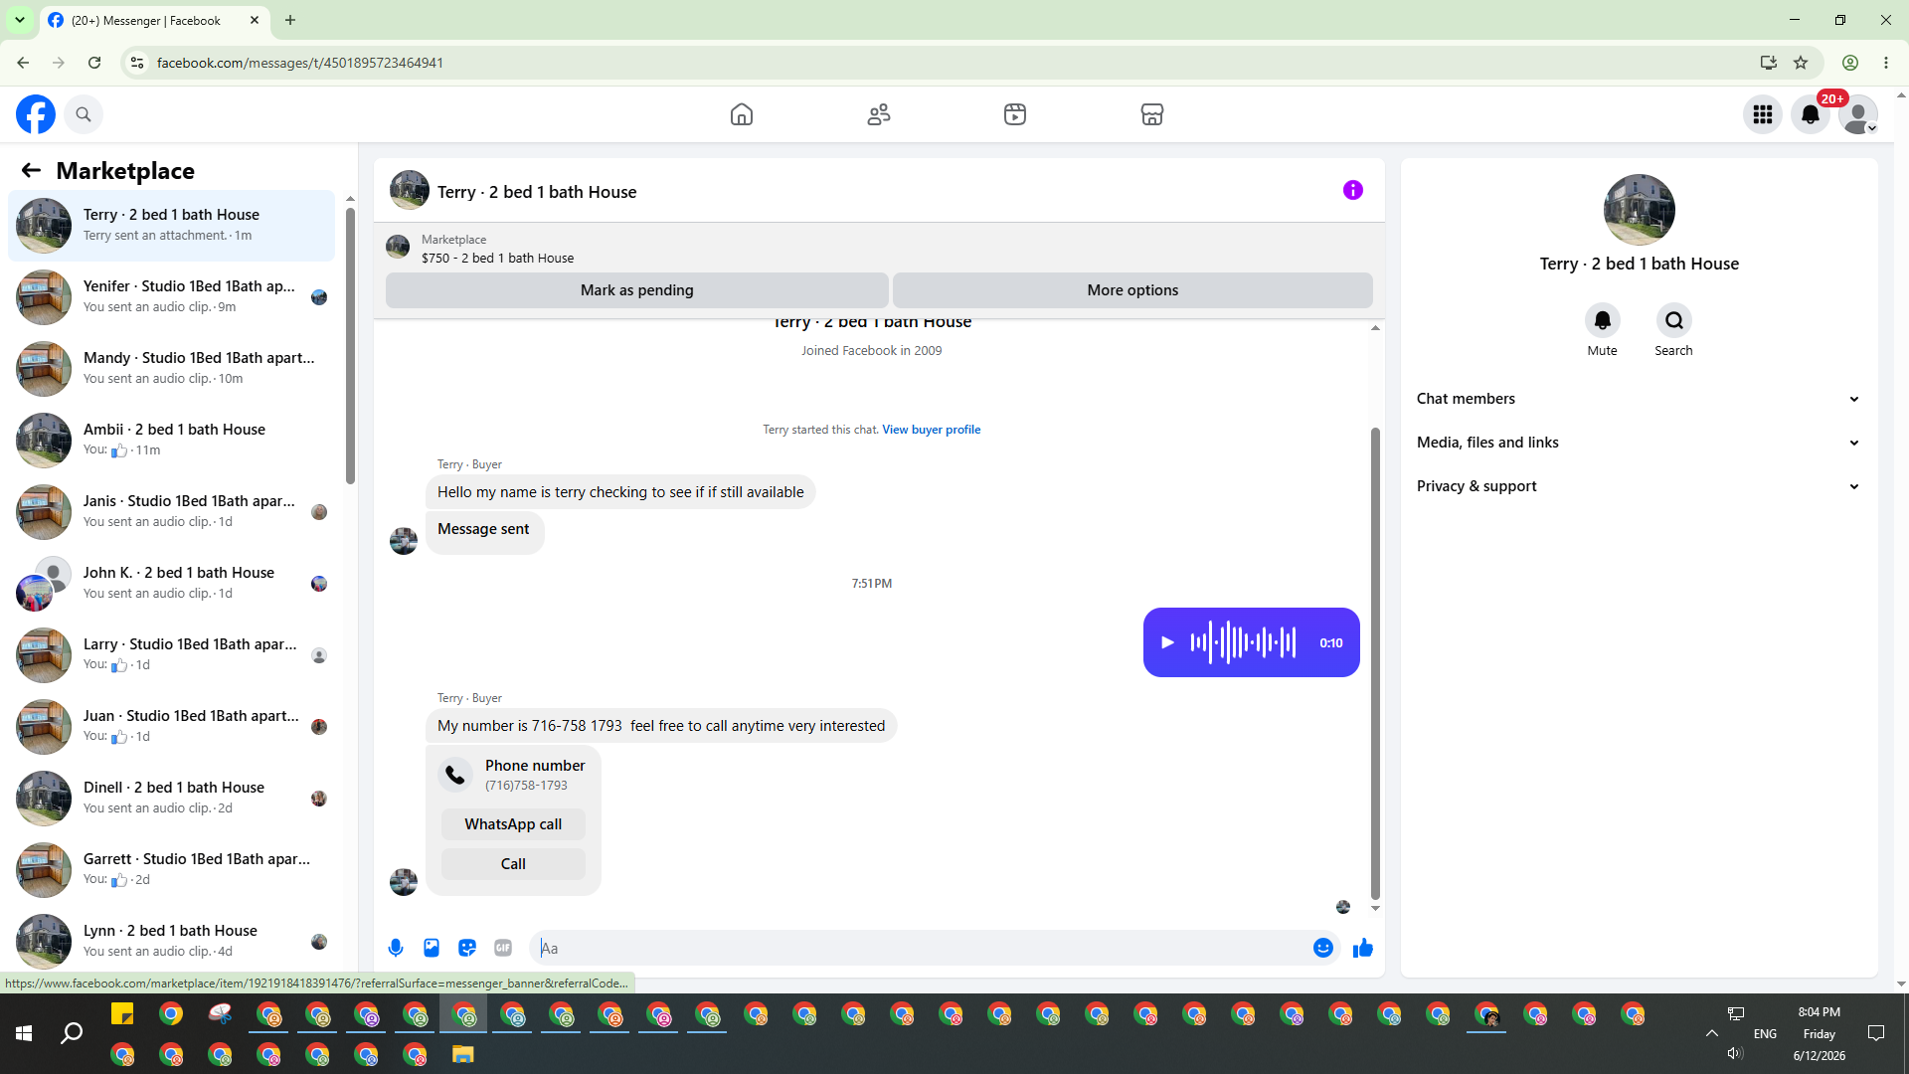Open the notifications bell with 20+ badge

point(1811,114)
